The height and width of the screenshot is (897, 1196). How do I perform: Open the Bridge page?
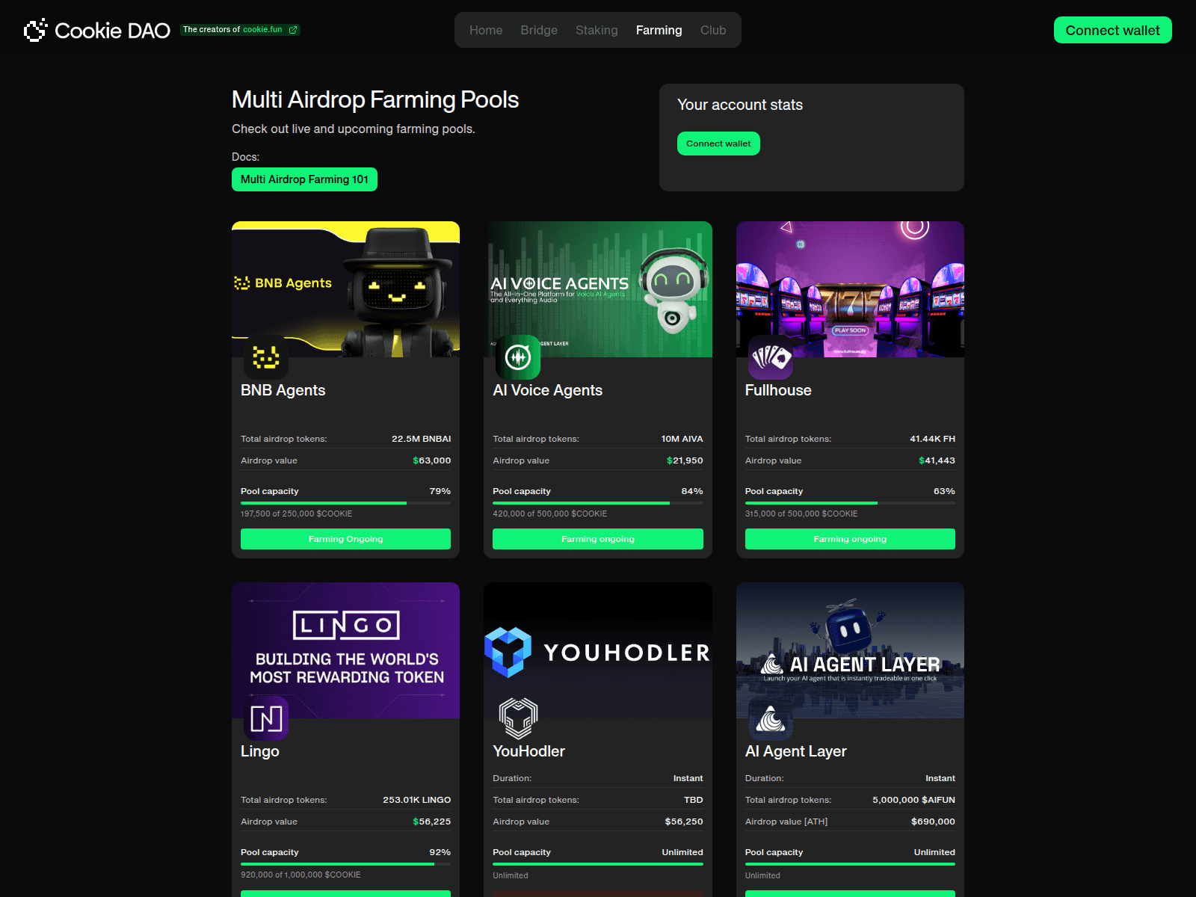538,30
